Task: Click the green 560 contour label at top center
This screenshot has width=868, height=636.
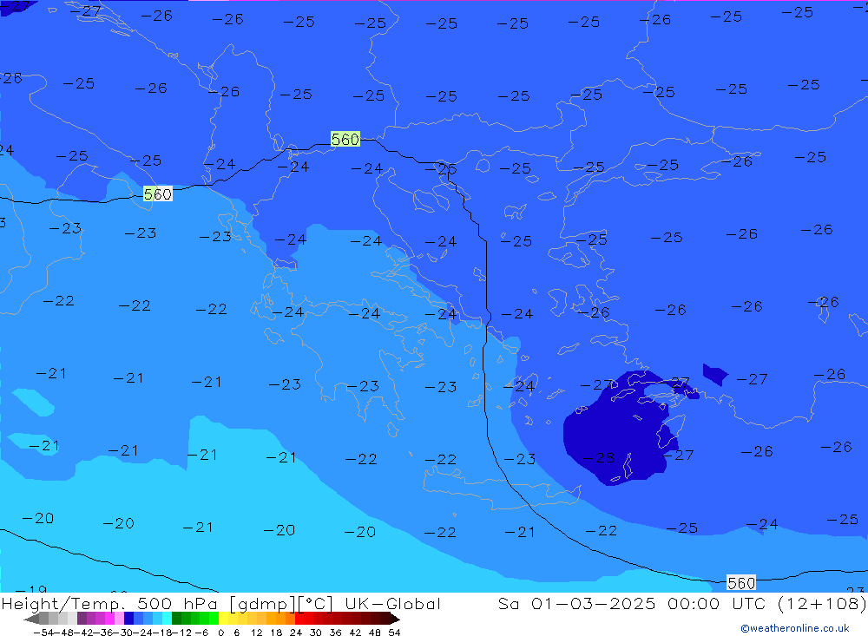Action: 345,139
